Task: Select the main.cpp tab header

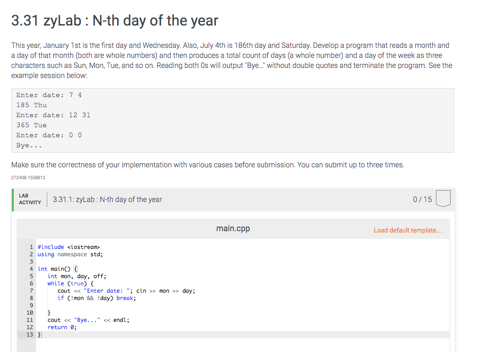Action: tap(233, 228)
